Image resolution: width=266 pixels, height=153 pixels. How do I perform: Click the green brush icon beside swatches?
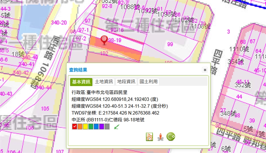pos(116,127)
